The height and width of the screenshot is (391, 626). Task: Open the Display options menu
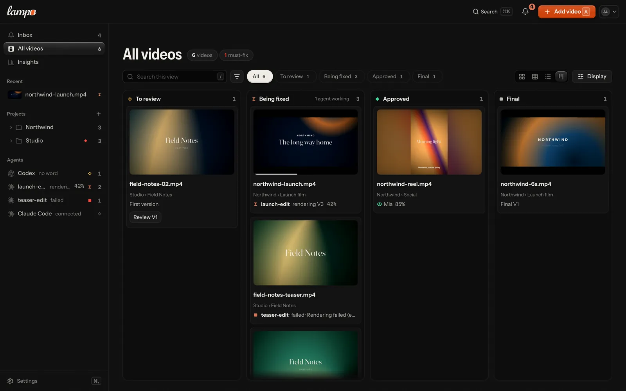(x=592, y=77)
